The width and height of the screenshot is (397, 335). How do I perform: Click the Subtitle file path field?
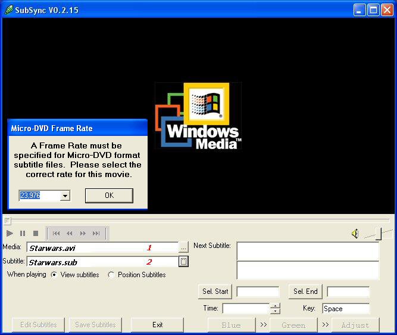(102, 262)
